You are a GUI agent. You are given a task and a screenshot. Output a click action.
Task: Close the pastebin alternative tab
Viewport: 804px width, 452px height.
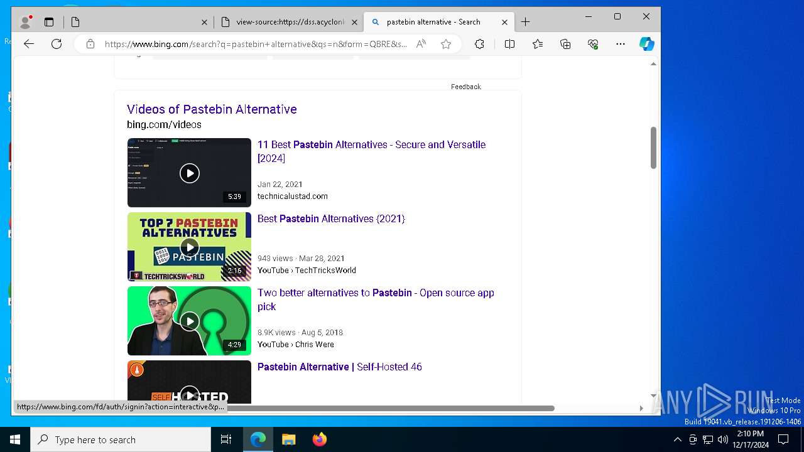point(504,22)
